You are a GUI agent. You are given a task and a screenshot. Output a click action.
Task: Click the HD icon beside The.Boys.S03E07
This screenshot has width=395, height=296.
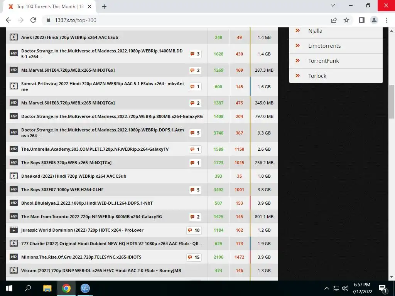[x=14, y=190]
